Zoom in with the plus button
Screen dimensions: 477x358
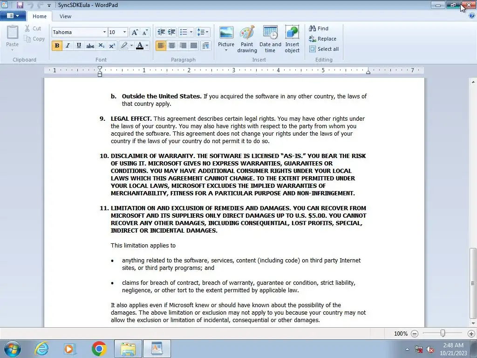coord(471,334)
